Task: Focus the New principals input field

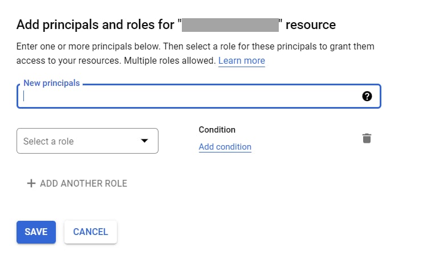Action: [x=199, y=96]
